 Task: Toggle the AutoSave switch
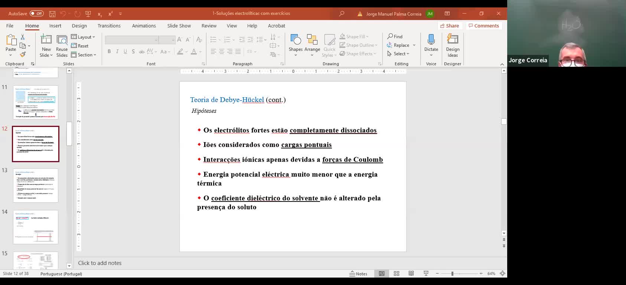click(37, 14)
